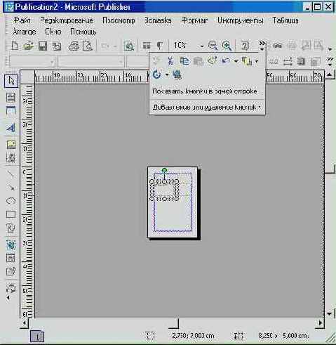336x345 pixels.
Task: Select the Pointer selection tool
Action: [x=11, y=81]
